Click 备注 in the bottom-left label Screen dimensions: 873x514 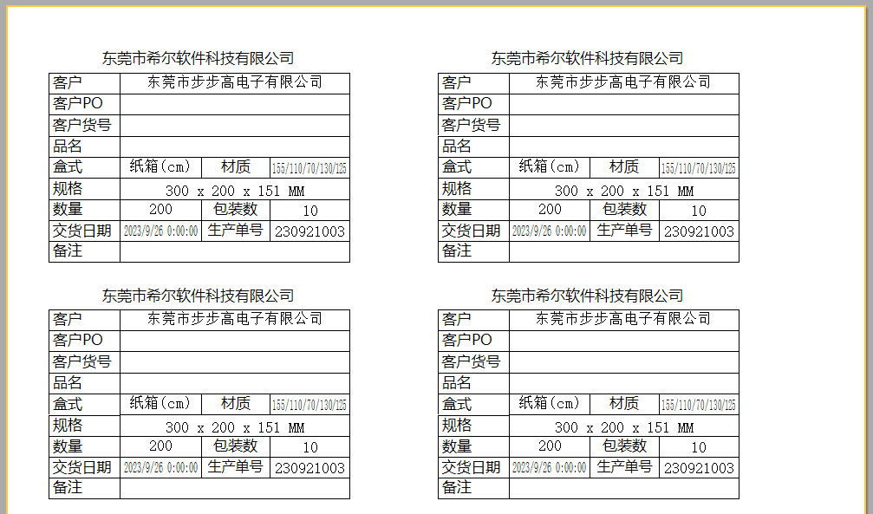(x=68, y=487)
